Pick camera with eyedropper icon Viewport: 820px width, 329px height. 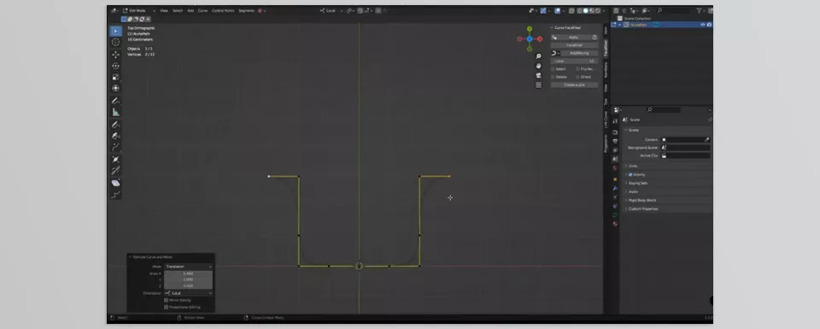707,139
